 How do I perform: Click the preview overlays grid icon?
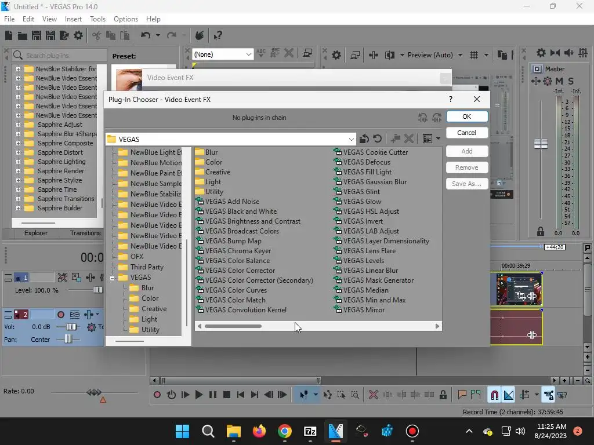[474, 55]
